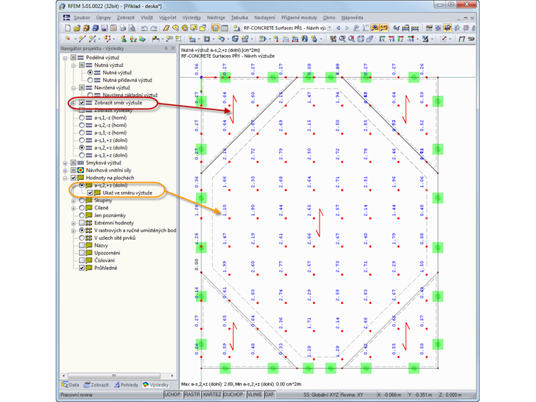This screenshot has width=536, height=402.
Task: Toggle the Navigator panel icon
Action: [x=214, y=28]
